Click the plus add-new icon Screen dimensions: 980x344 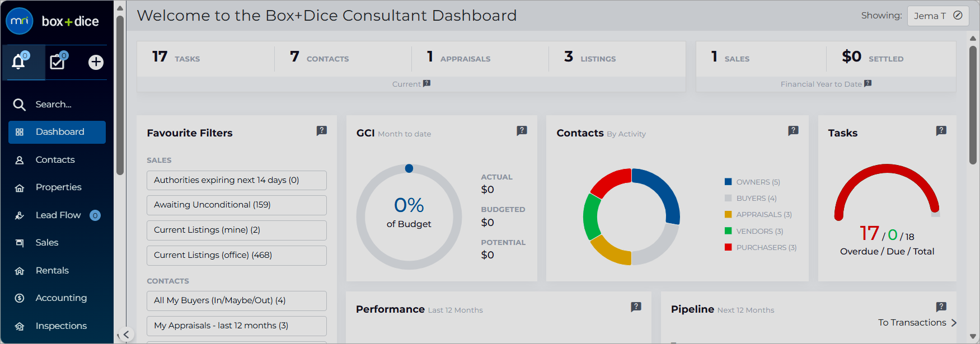[x=96, y=62]
